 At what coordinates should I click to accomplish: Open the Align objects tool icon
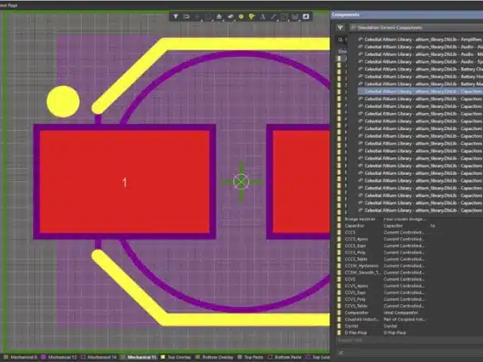point(219,16)
